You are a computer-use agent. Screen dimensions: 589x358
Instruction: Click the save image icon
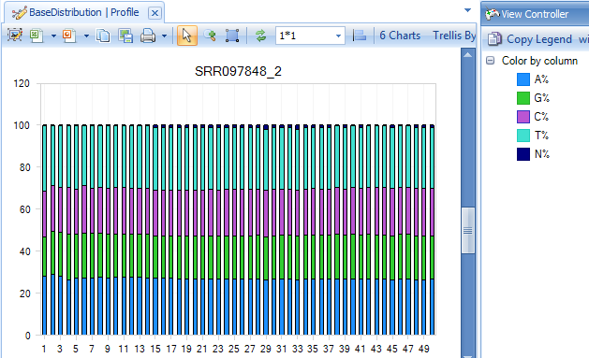point(125,36)
